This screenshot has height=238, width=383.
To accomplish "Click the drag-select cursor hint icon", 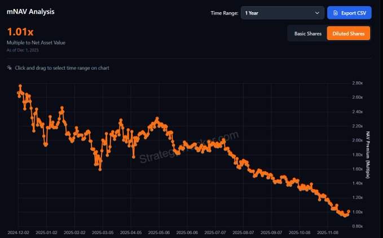I will [x=9, y=68].
